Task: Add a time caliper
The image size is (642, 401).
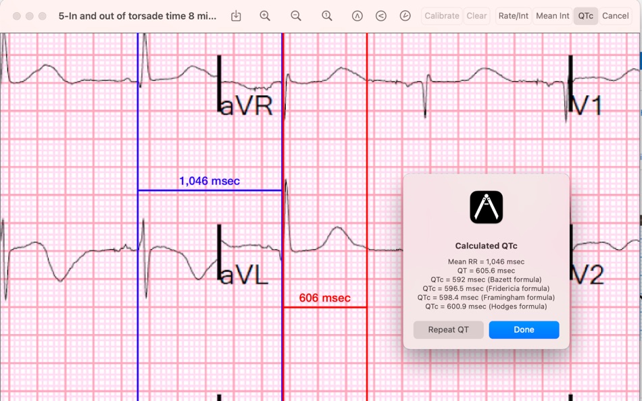Action: click(404, 15)
